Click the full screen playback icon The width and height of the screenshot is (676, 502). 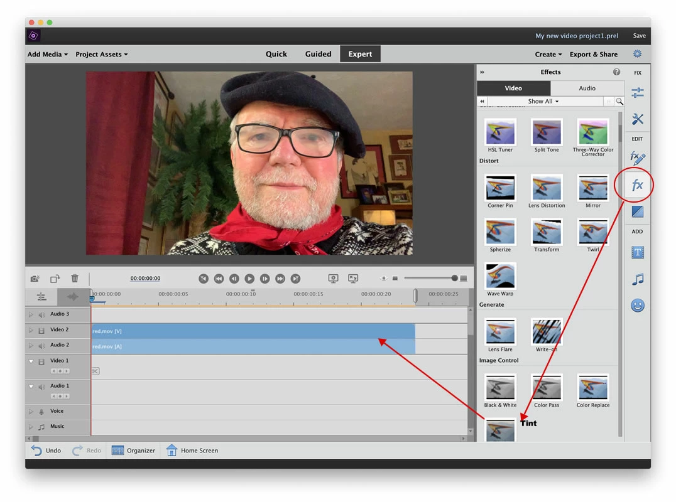point(353,279)
